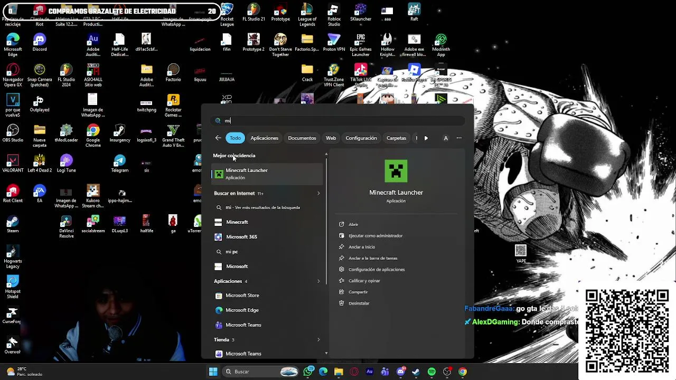Show more search filters with the right arrow

(426, 138)
